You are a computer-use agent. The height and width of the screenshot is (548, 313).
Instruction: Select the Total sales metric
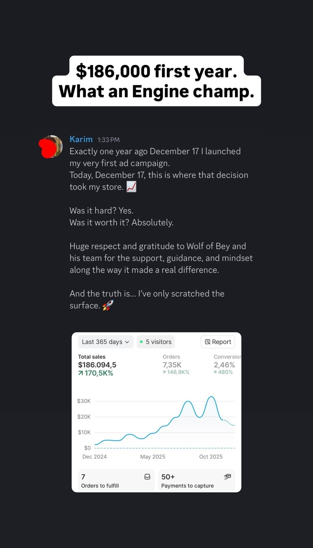tap(97, 365)
